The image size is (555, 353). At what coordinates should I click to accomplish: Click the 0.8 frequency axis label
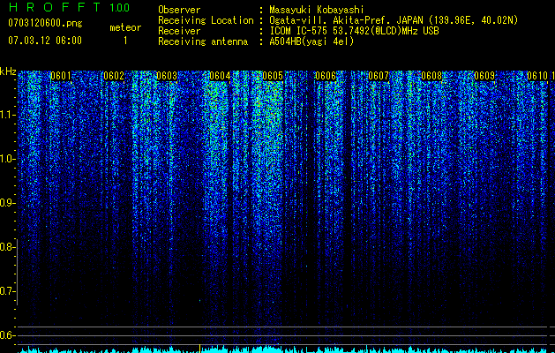coord(7,247)
